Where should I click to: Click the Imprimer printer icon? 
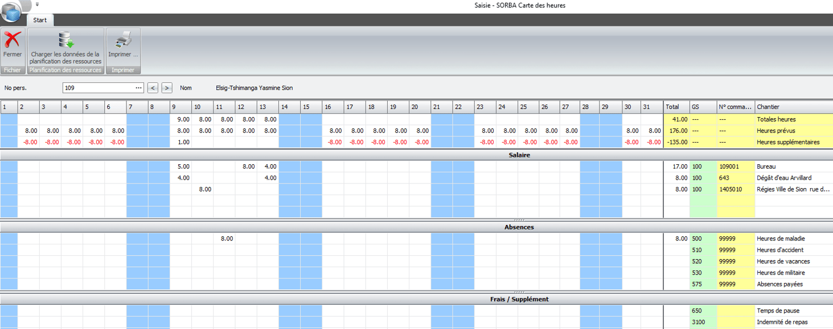coord(123,40)
